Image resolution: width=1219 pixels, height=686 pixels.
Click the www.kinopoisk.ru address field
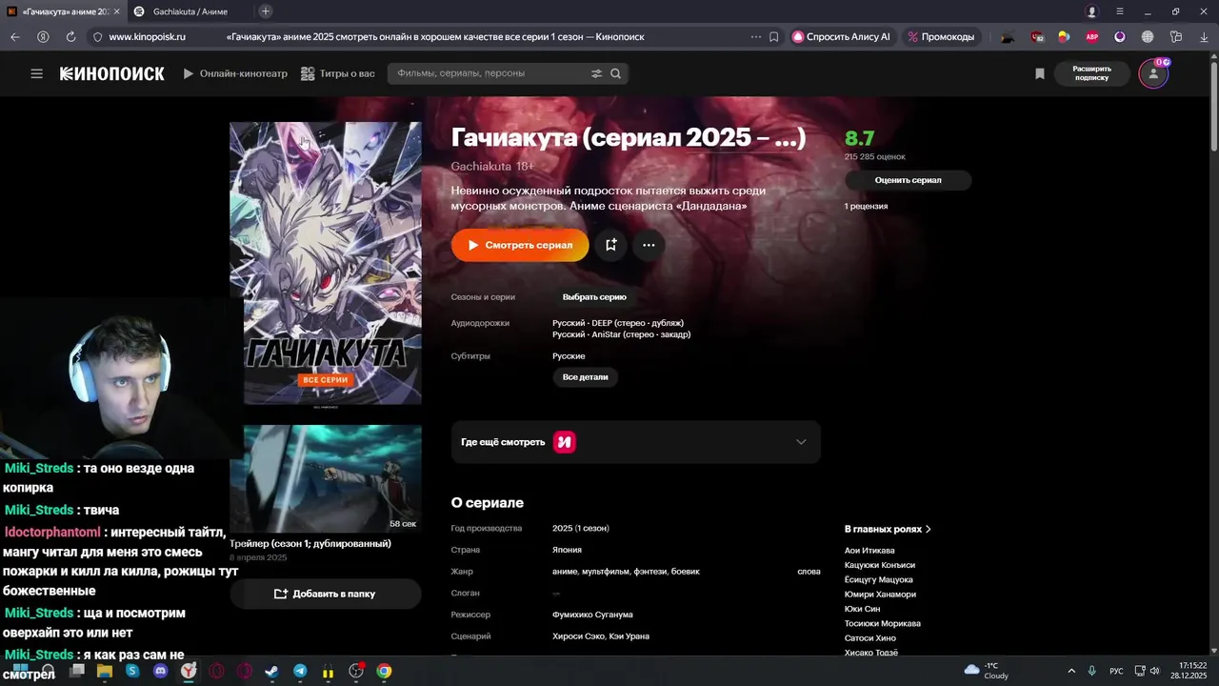(x=148, y=36)
